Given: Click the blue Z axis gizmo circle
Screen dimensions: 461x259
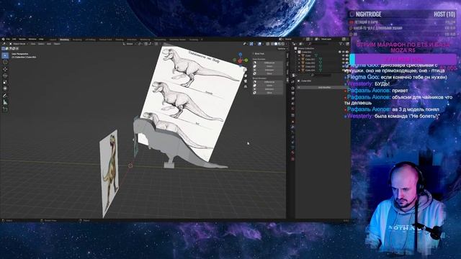Looking at the screenshot, I should tap(240, 55).
